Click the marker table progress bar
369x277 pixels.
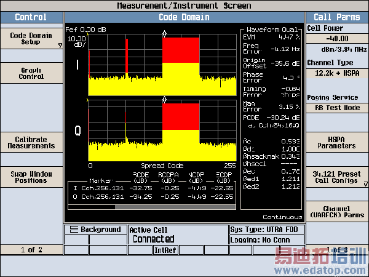[152, 207]
